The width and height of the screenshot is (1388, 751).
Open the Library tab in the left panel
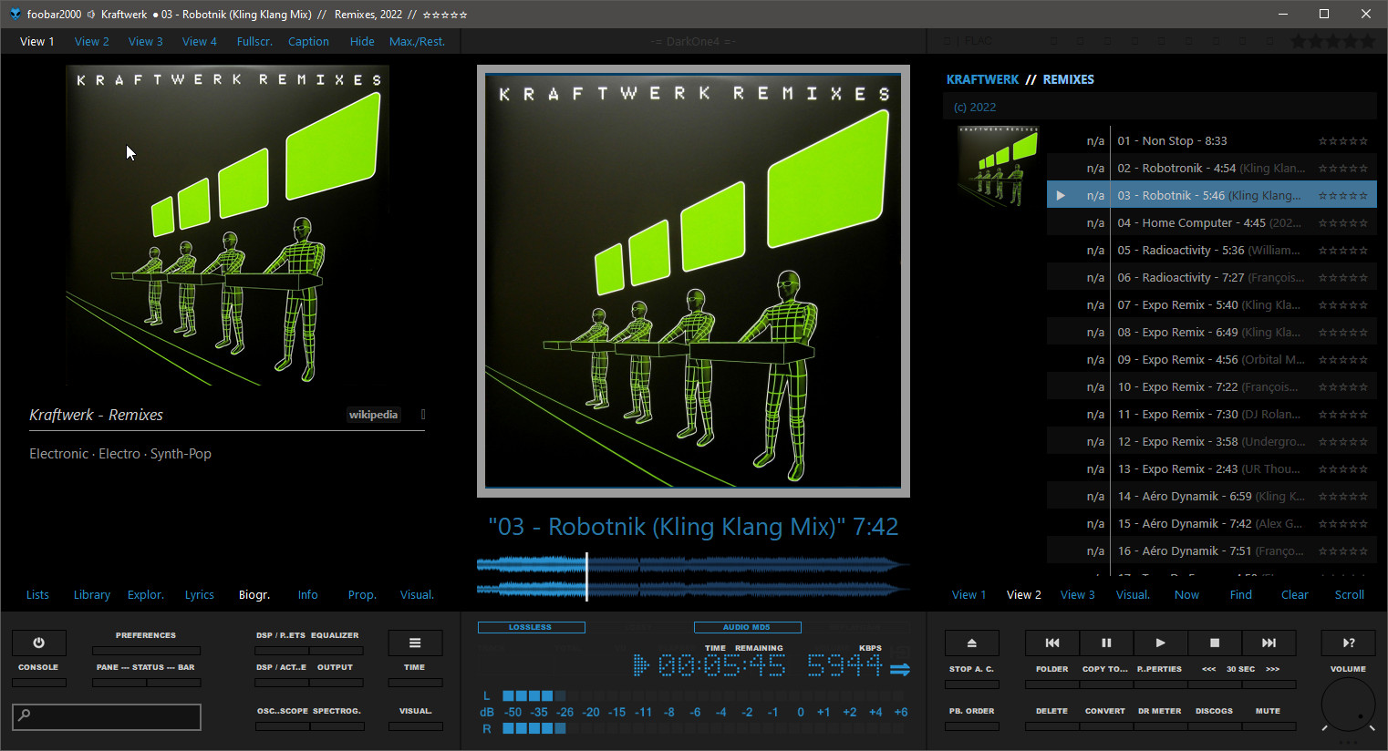click(x=92, y=594)
